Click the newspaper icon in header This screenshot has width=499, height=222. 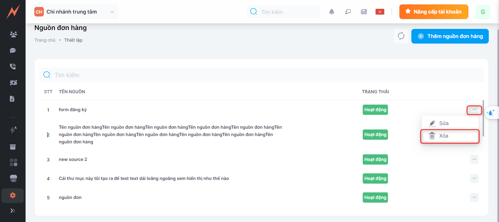click(x=364, y=12)
